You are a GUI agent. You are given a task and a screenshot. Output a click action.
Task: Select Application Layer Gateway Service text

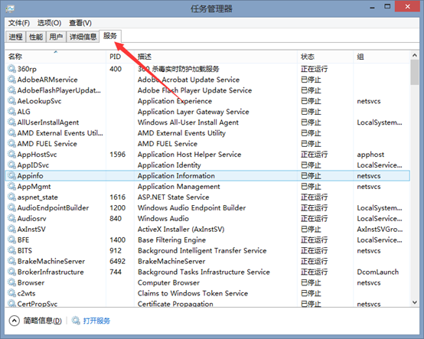194,112
